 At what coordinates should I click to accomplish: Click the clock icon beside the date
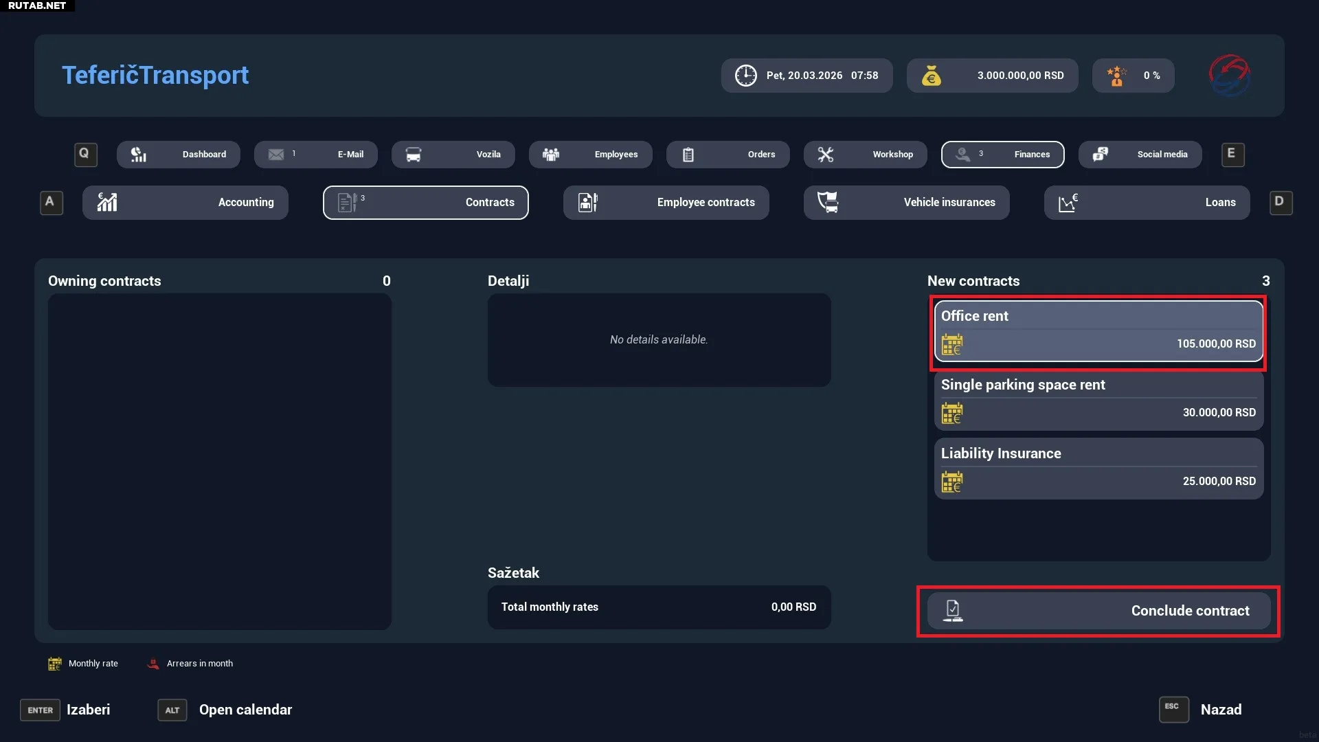tap(745, 76)
